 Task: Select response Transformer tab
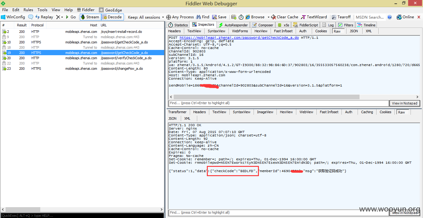click(x=177, y=112)
